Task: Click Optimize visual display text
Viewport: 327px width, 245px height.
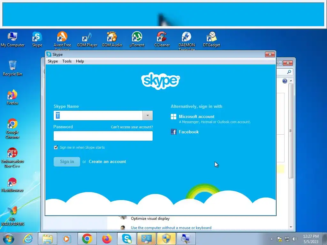Action: tap(150, 219)
